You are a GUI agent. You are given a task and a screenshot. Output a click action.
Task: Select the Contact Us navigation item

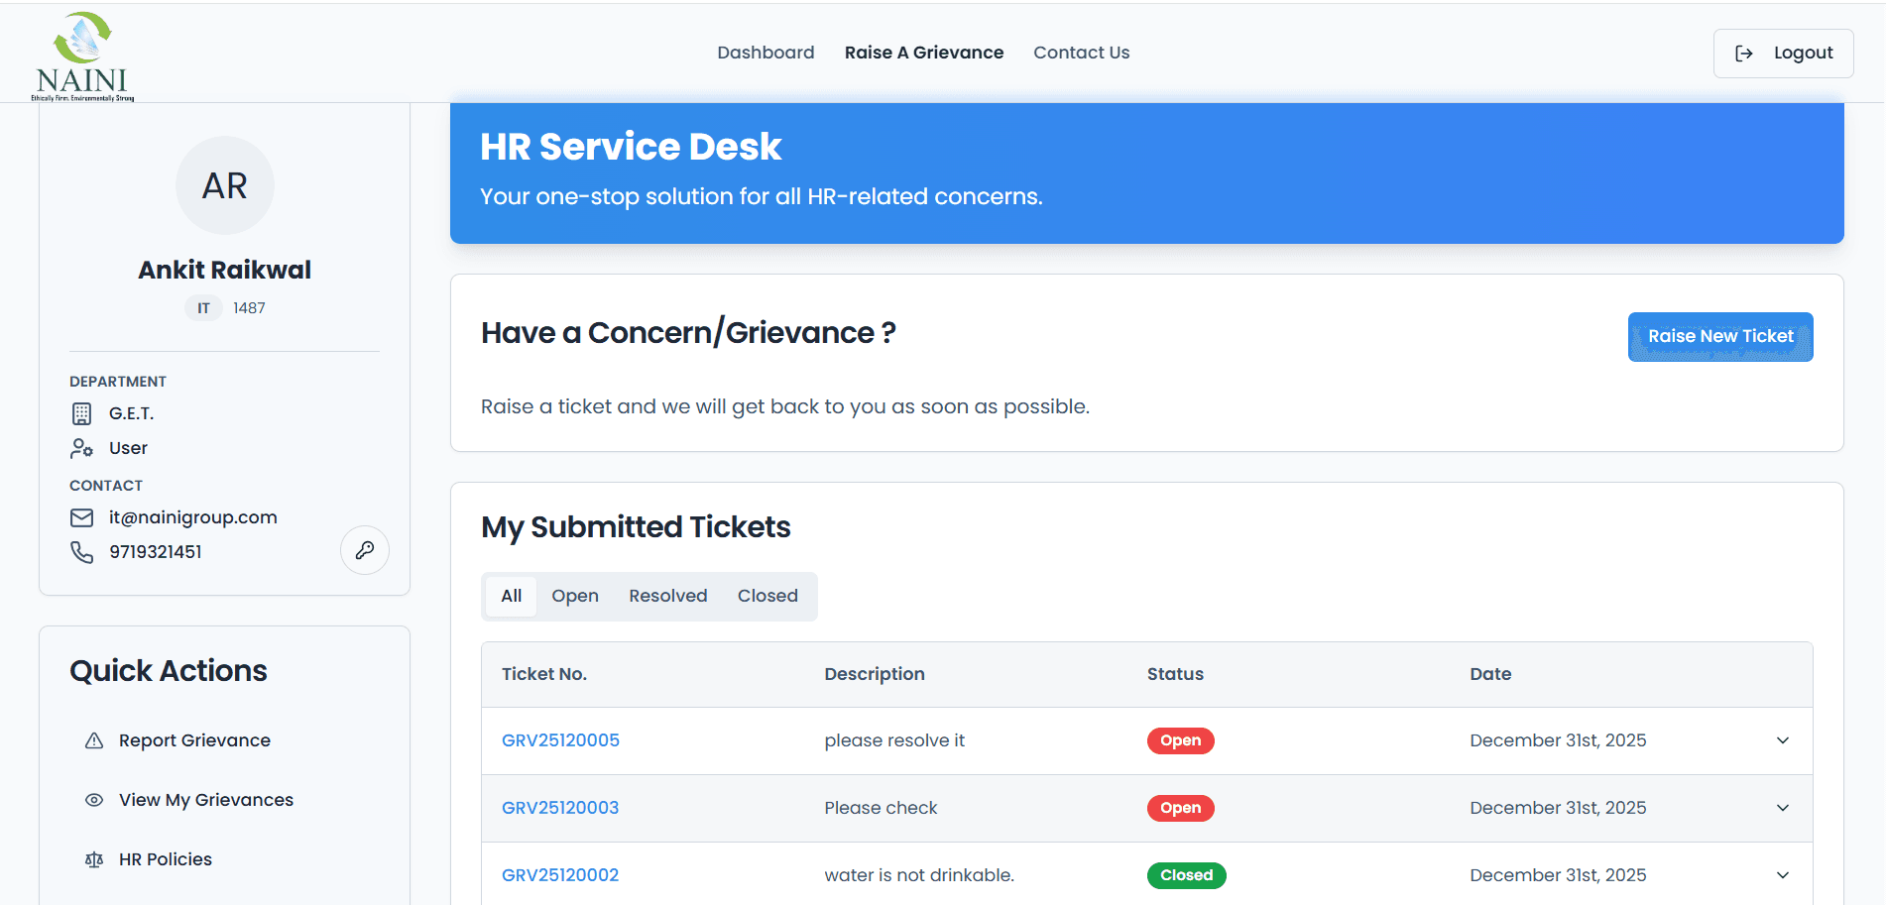1081,53
